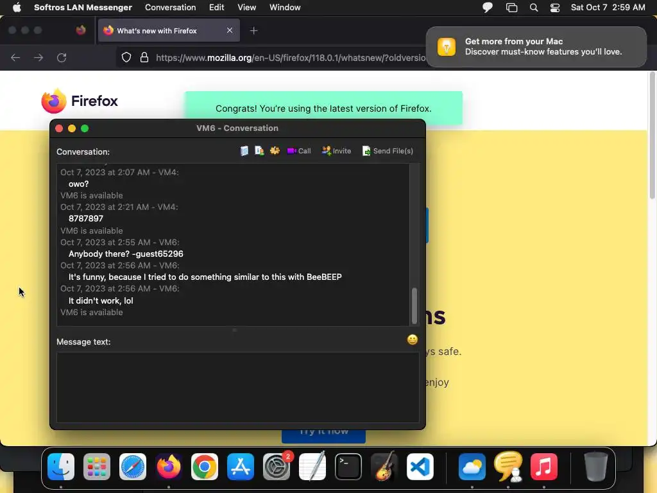Start a video Call with VM6
Viewport: 657px width, 493px height.
point(299,151)
